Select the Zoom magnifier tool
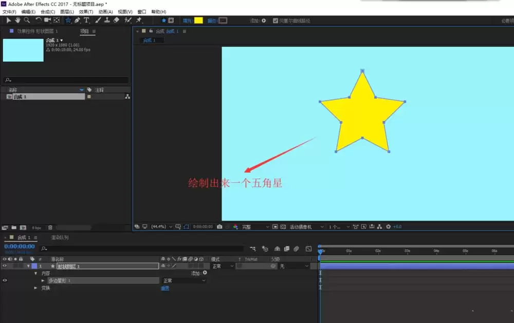The image size is (514, 323). 27,21
